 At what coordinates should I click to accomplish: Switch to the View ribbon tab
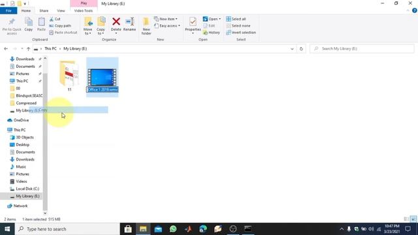(x=61, y=10)
